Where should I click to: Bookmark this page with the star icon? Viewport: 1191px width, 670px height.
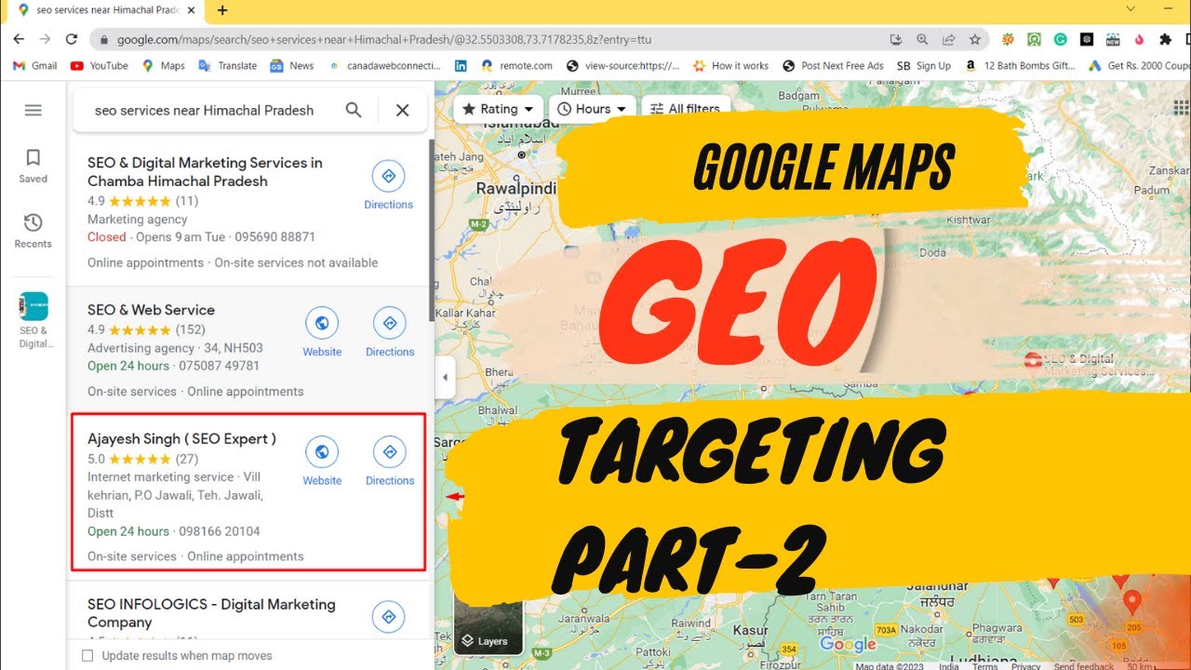tap(974, 39)
